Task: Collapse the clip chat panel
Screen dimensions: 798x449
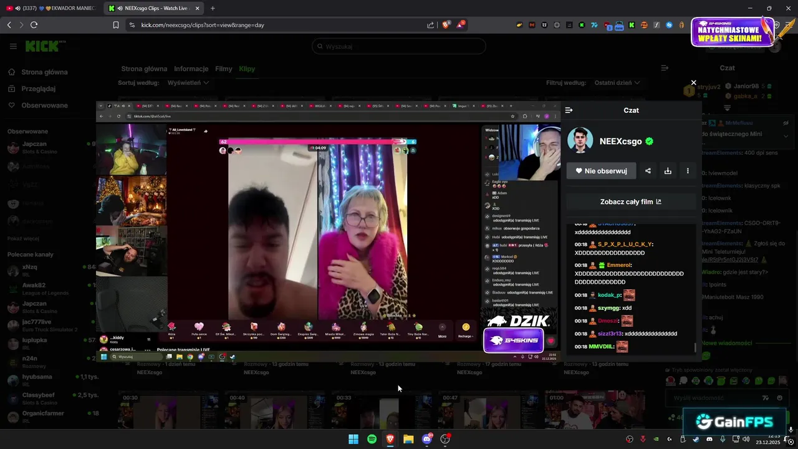Action: tap(569, 110)
